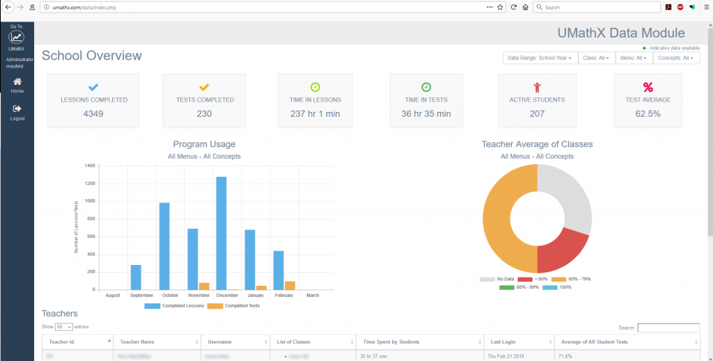This screenshot has height=361, width=713.
Task: Open the Concepts: All dropdown
Action: point(676,58)
